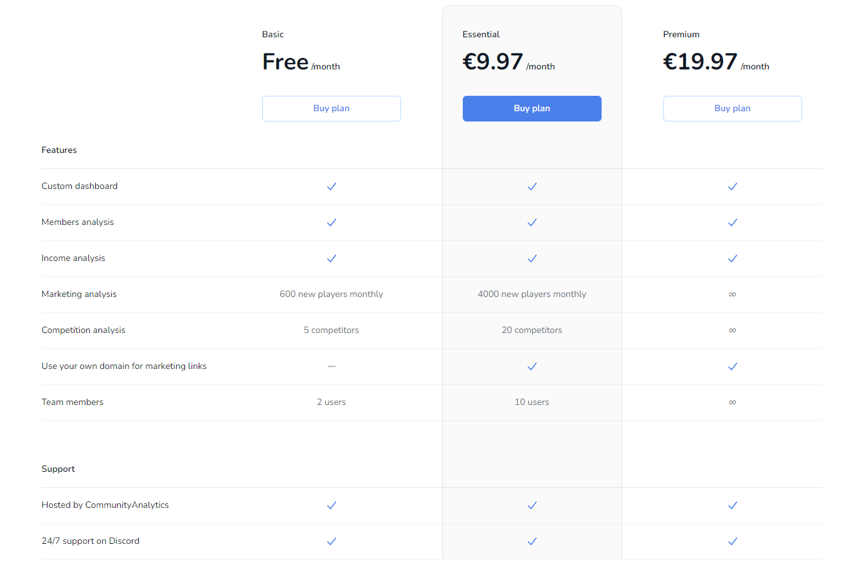This screenshot has height=576, width=851.
Task: Click Custom dashboard checkmark in Basic column
Action: pos(332,186)
